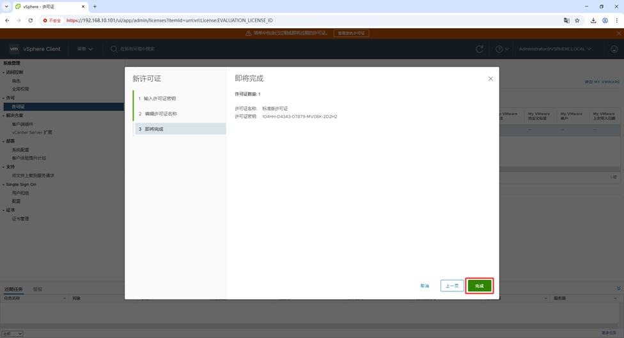Dismiss the license warning banner

click(618, 33)
